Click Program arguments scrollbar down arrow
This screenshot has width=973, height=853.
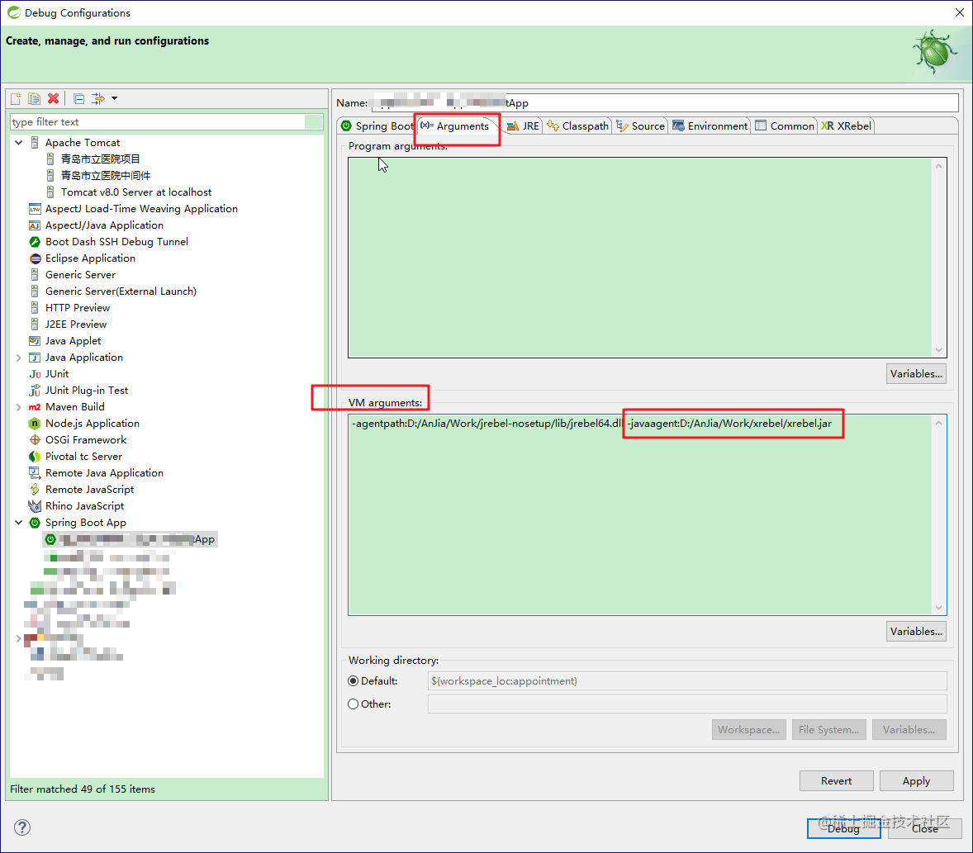tap(939, 350)
